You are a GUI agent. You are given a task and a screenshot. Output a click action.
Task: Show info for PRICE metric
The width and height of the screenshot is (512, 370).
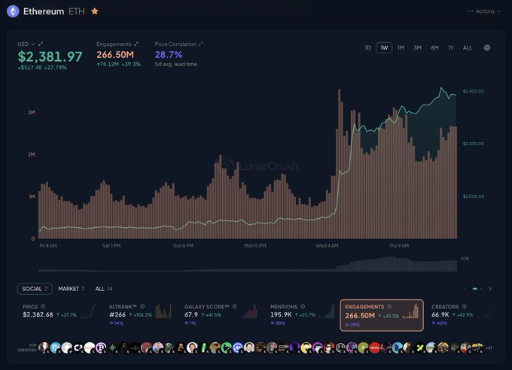(x=43, y=306)
